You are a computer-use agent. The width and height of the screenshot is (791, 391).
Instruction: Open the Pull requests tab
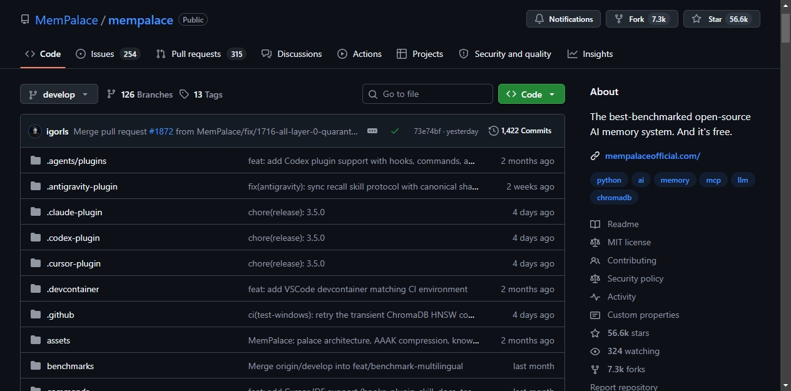coord(201,54)
